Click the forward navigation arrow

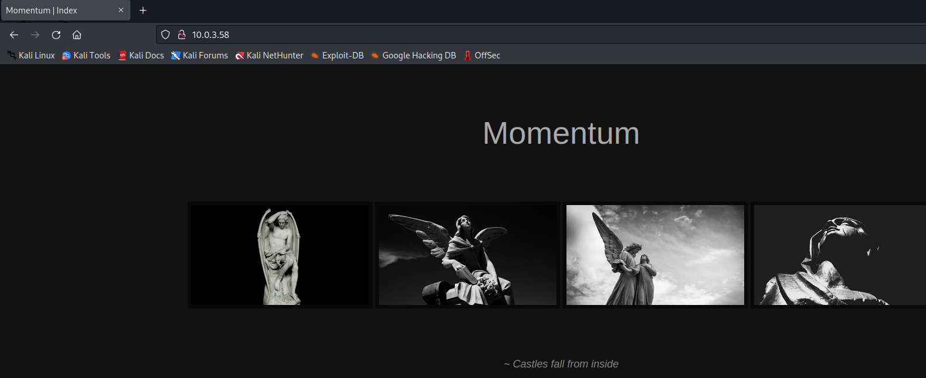click(x=35, y=35)
